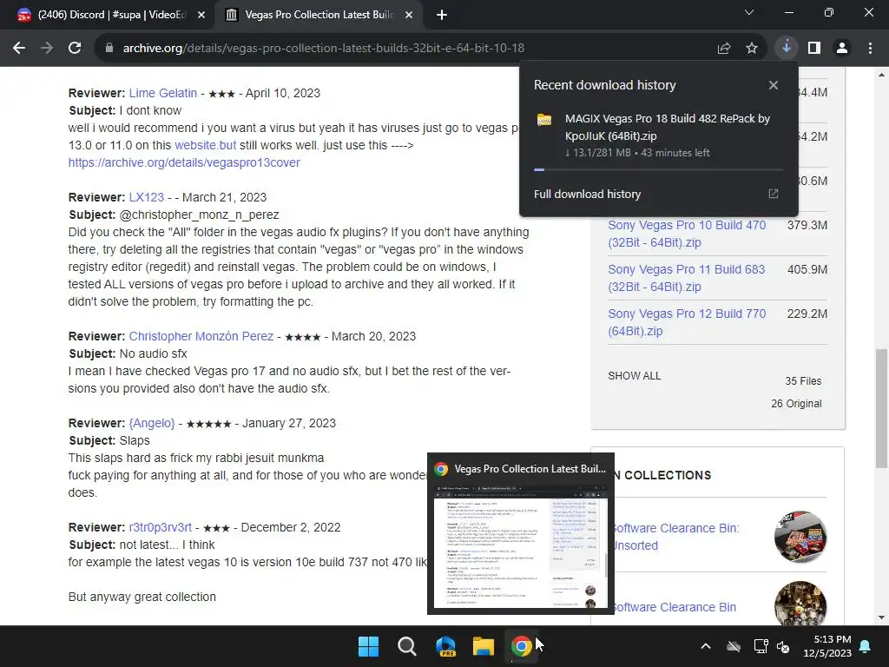This screenshot has height=667, width=889.
Task: Click the 379.3M file size
Action: coord(807,225)
